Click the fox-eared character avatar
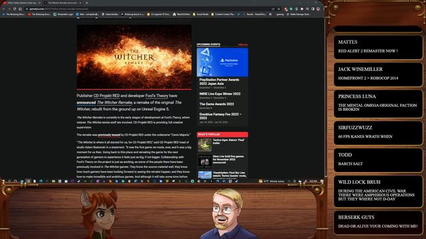Image resolution: width=426 pixels, height=239 pixels. (99, 214)
